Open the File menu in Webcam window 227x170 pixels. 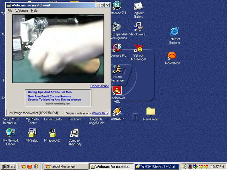[10, 11]
